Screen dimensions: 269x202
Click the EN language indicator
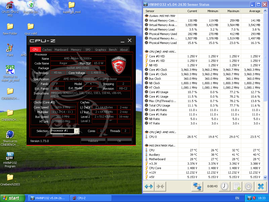pyautogui.click(x=237, y=198)
